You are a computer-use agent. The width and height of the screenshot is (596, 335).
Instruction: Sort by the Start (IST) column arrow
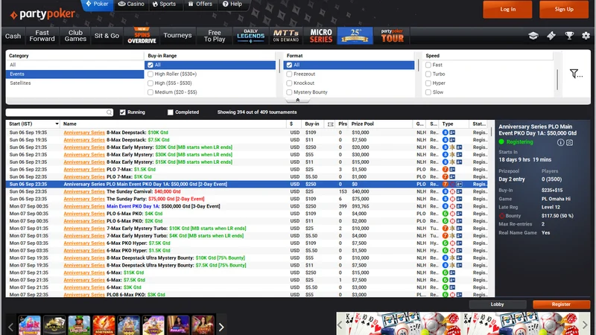pos(57,124)
